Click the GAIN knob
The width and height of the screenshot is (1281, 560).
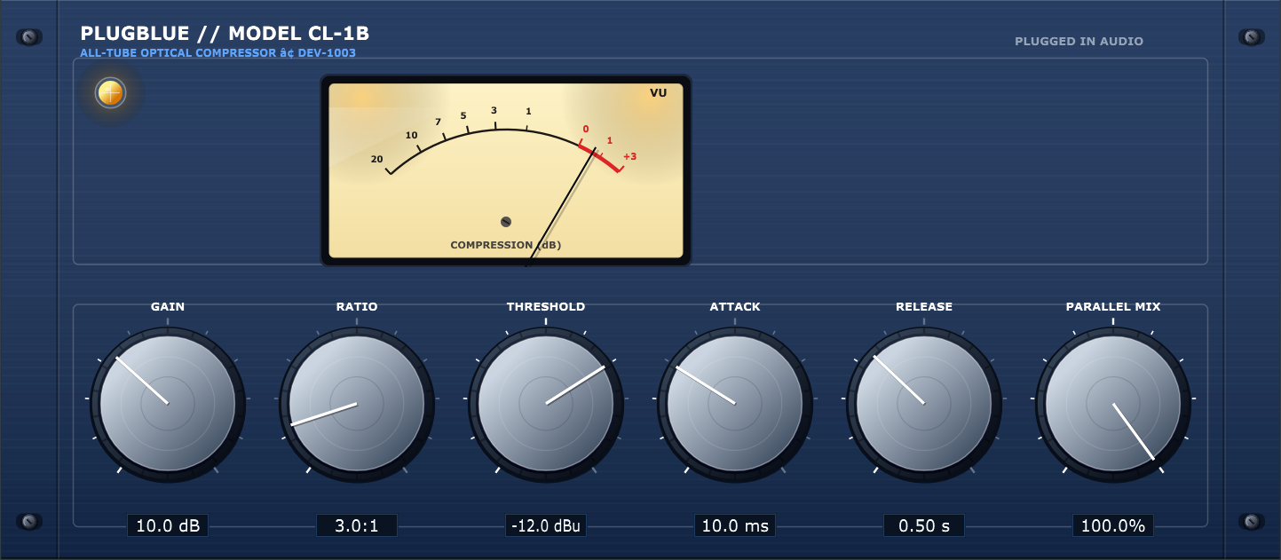tap(168, 404)
